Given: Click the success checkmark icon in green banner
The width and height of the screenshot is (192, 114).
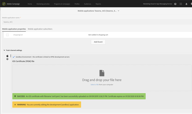Looking at the screenshot, I should coord(15,96).
